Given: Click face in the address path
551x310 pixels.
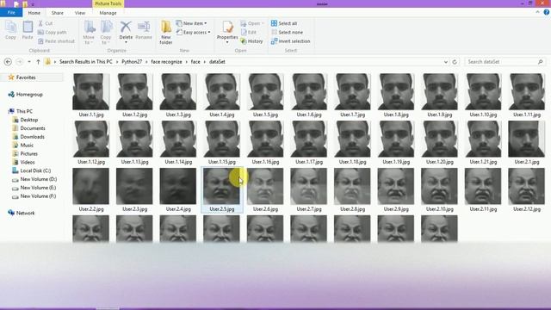Looking at the screenshot, I should [x=195, y=62].
